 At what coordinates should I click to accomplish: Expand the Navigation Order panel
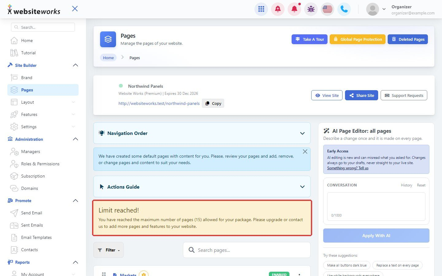click(202, 133)
